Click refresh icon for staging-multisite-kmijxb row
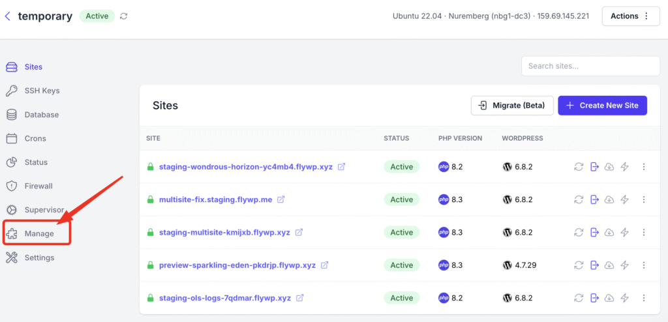This screenshot has height=322, width=668. point(579,233)
